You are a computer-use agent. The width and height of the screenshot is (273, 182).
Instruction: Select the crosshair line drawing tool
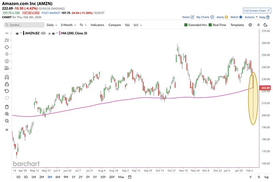click(x=7, y=33)
